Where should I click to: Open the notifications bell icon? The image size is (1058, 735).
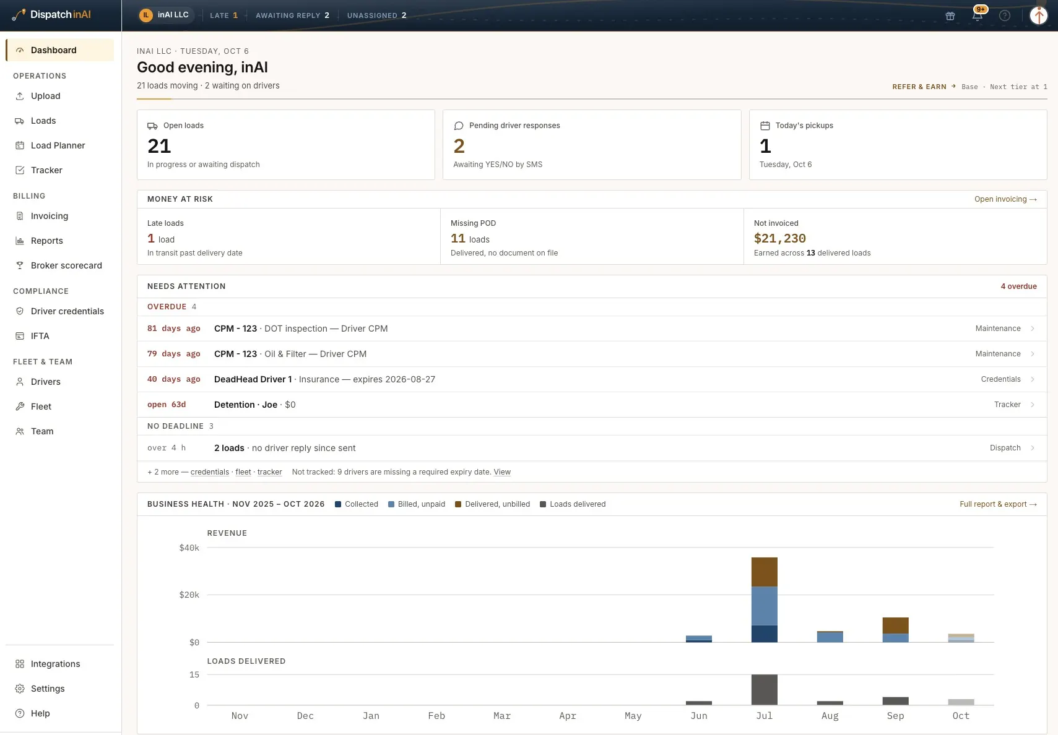pos(978,15)
